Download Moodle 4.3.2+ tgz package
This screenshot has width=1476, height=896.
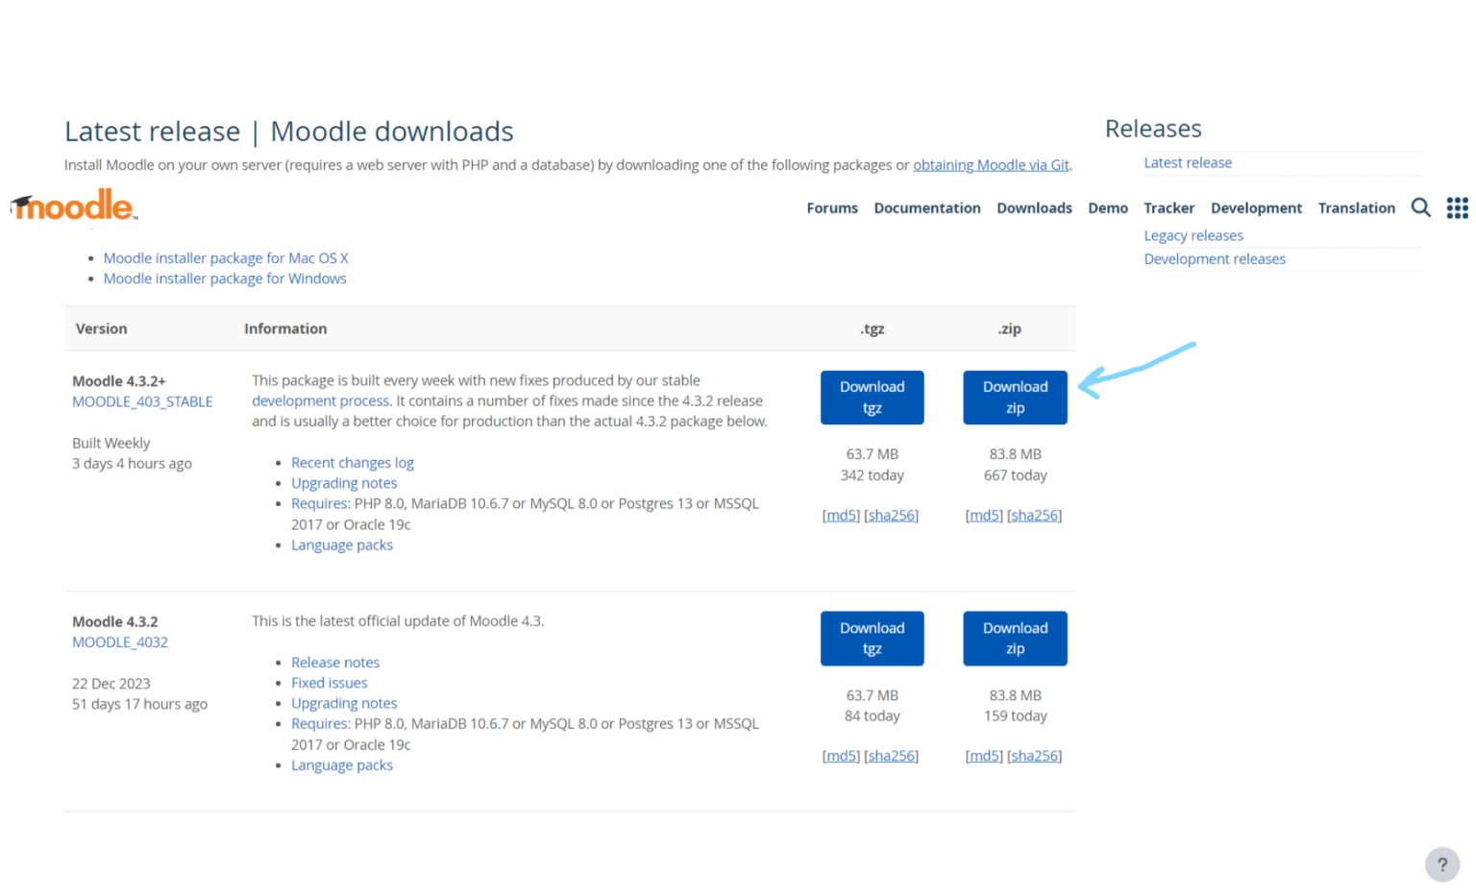(872, 398)
